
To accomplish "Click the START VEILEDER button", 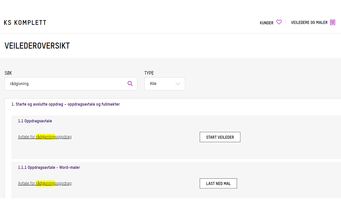I will click(220, 137).
